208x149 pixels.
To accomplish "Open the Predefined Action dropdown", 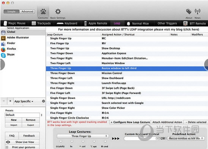I will (186, 138).
